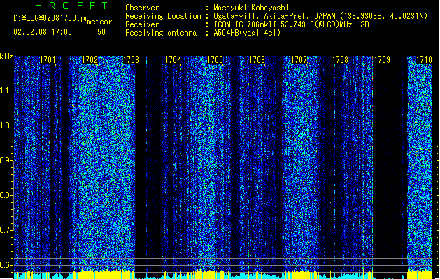
Task: Click the Observer field label
Action: [142, 8]
